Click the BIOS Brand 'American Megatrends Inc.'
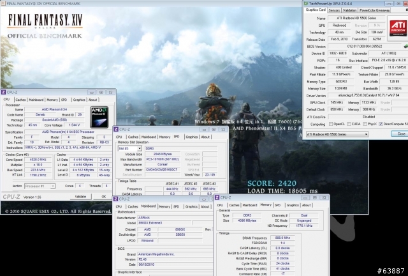Screen dimensions: 408x276 [175, 254]
